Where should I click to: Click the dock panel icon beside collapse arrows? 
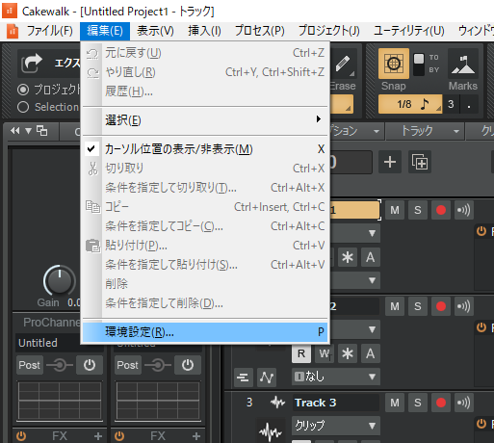pos(41,131)
